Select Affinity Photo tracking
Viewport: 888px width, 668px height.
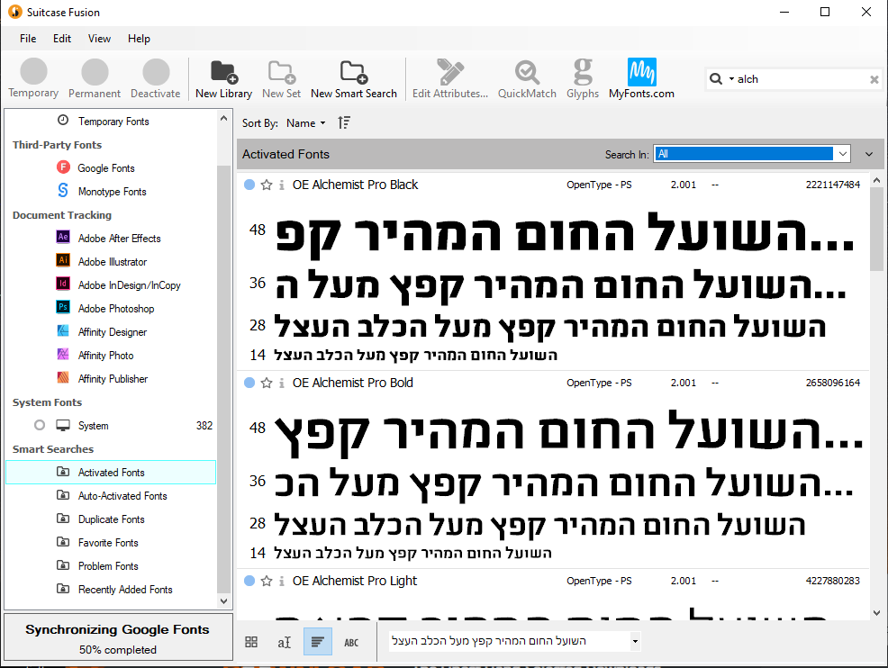111,356
